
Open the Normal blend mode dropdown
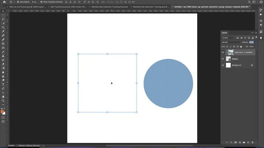[x=231, y=42]
